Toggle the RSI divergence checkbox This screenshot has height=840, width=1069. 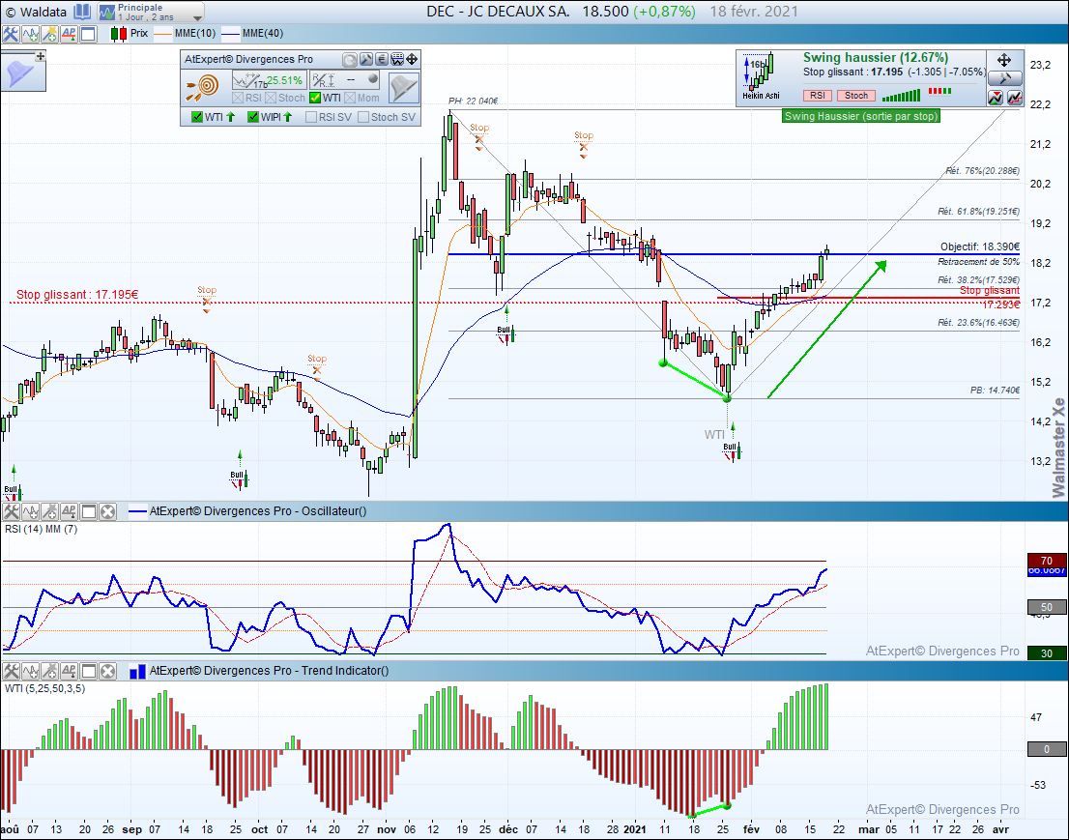click(x=238, y=99)
